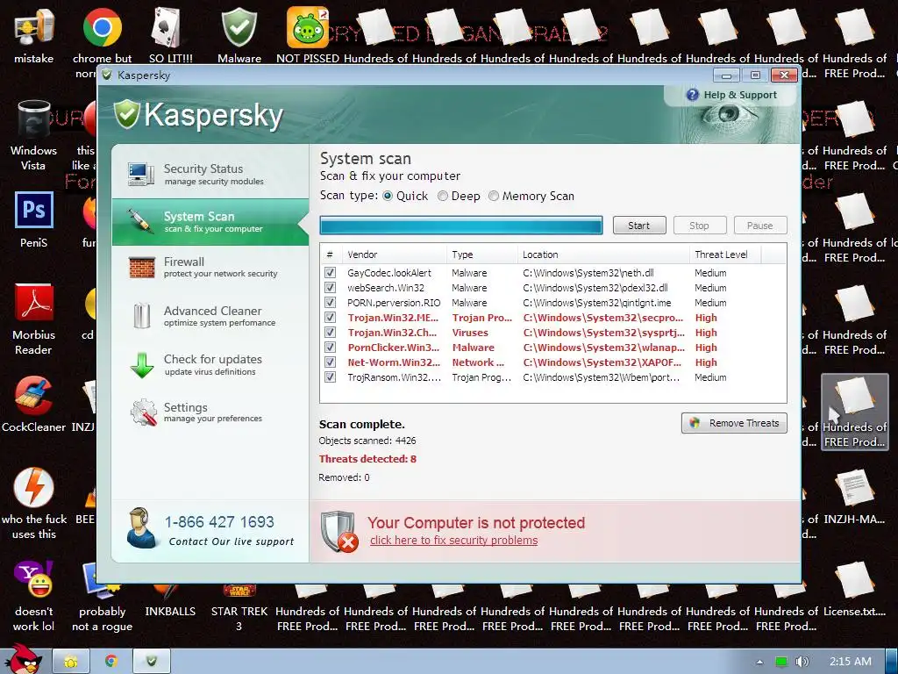Select the Windows Vista recycle bin icon

(34, 135)
